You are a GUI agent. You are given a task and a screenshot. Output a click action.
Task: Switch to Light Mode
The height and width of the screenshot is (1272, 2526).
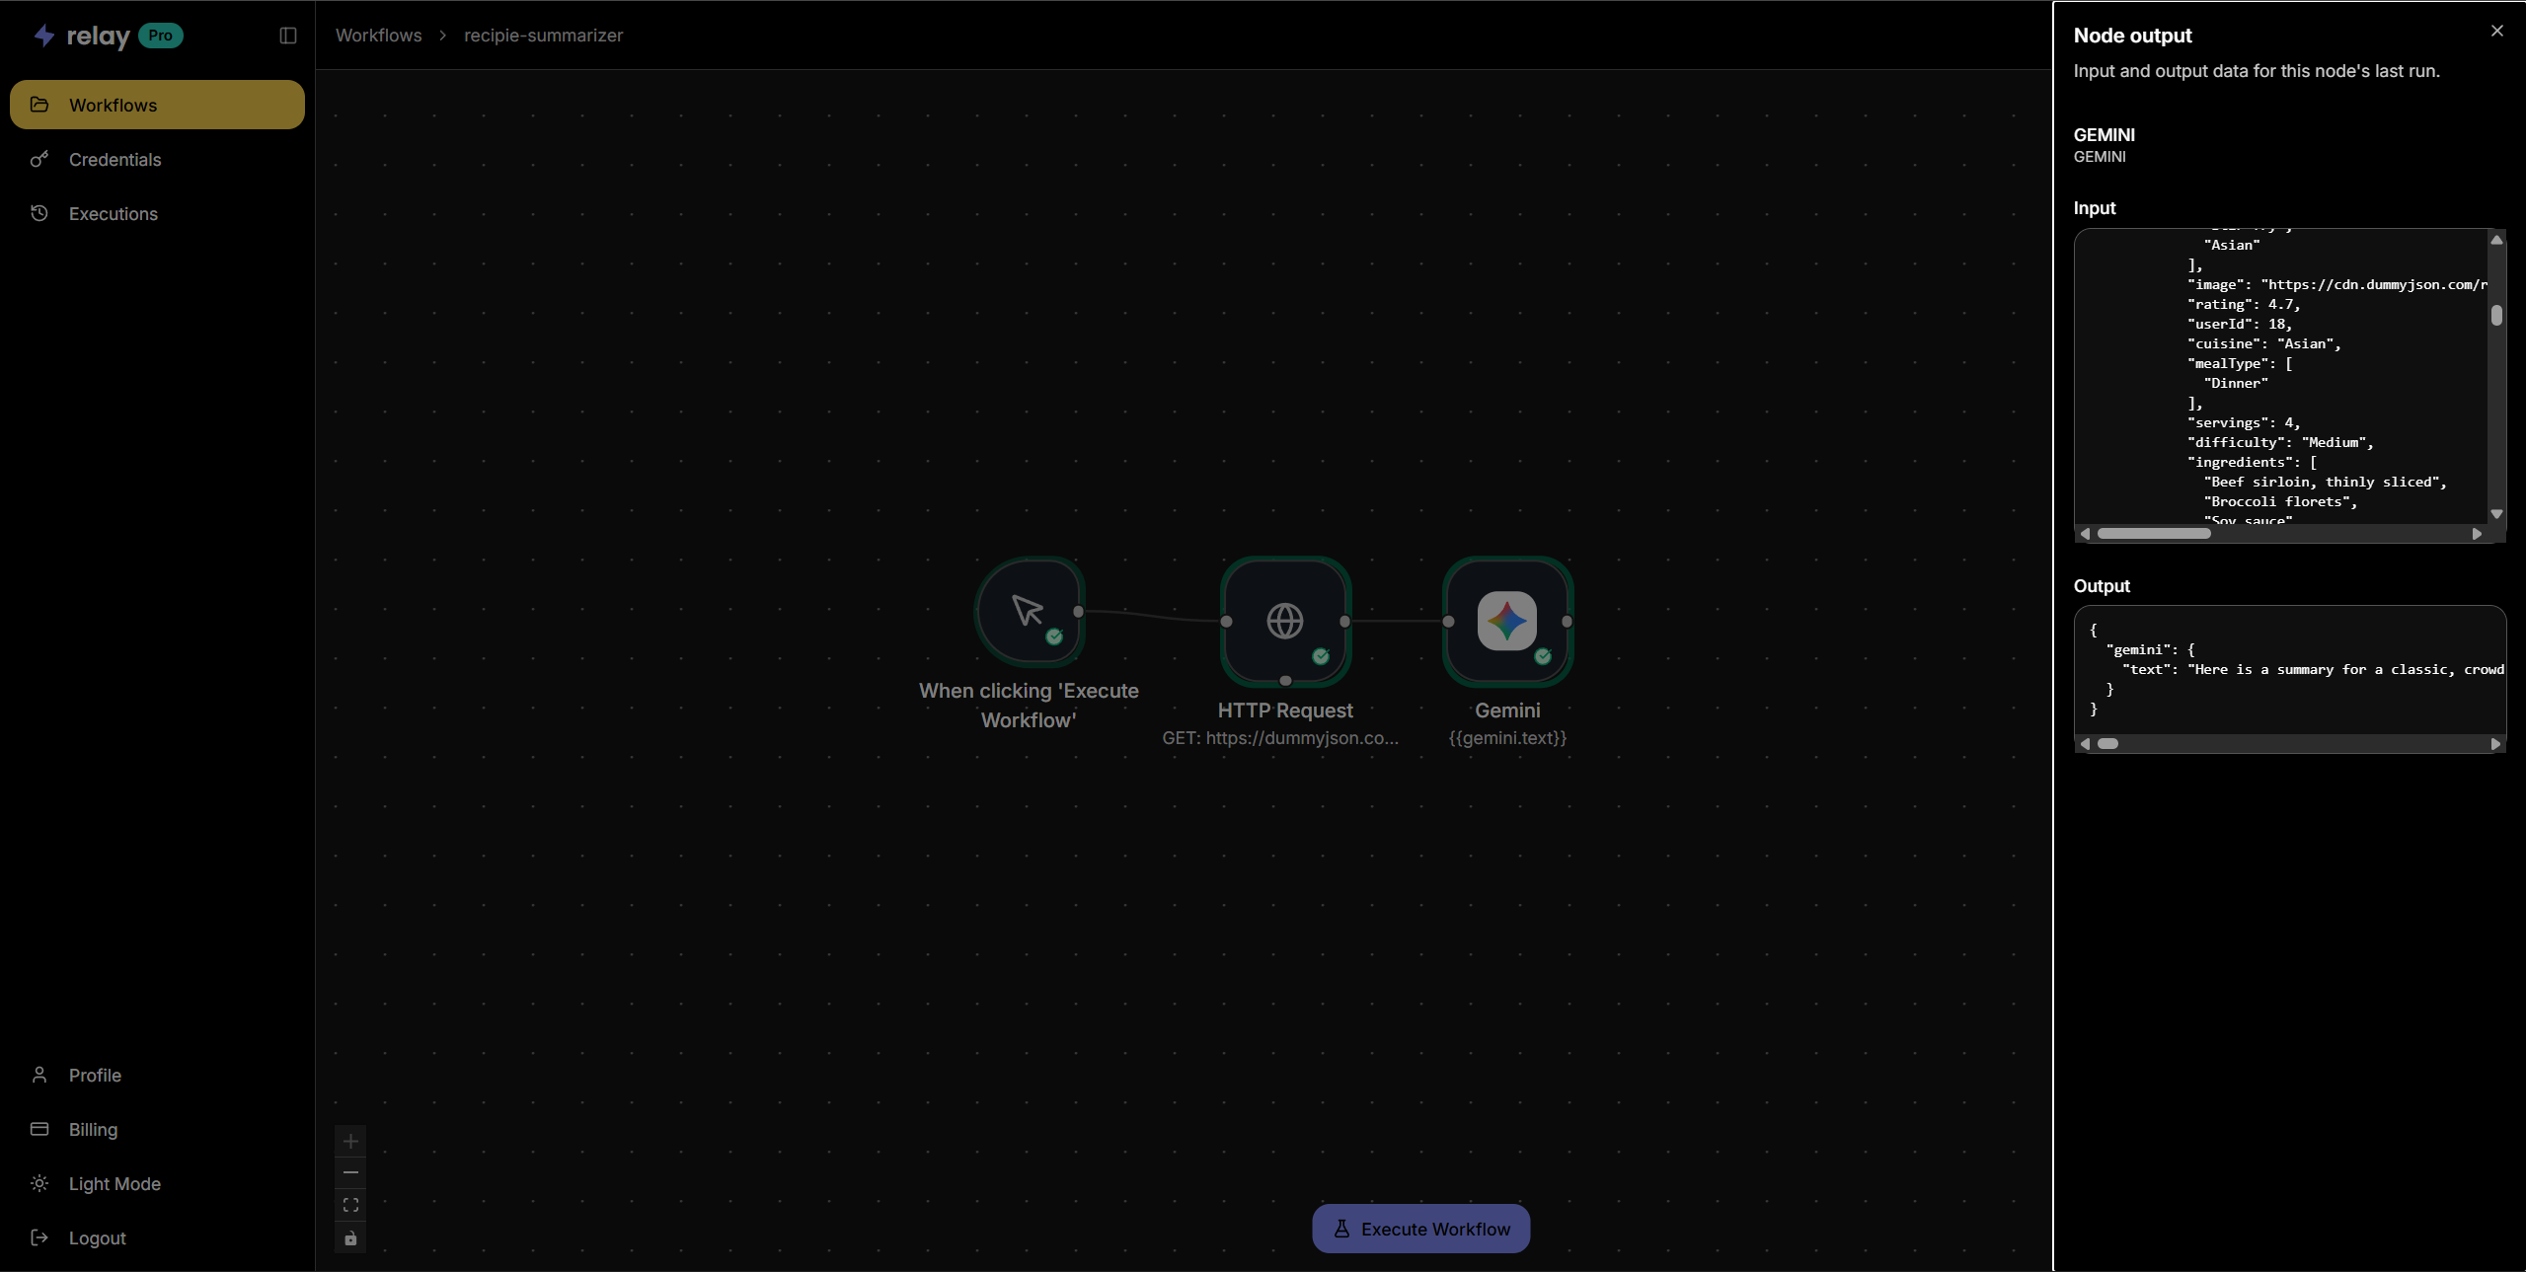(157, 1183)
